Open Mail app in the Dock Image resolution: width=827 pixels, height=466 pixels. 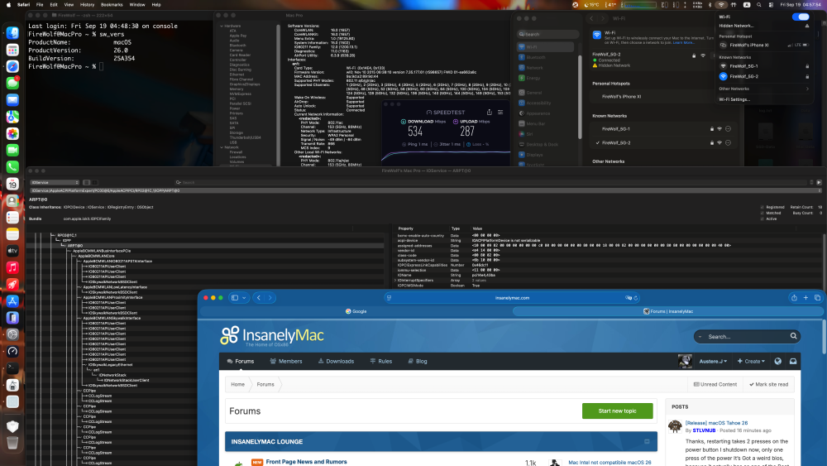click(x=12, y=100)
